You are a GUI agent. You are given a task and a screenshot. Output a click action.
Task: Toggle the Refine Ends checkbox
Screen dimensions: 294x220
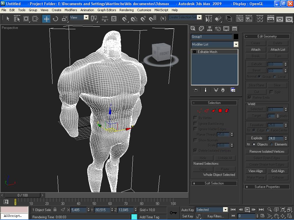(x=249, y=97)
